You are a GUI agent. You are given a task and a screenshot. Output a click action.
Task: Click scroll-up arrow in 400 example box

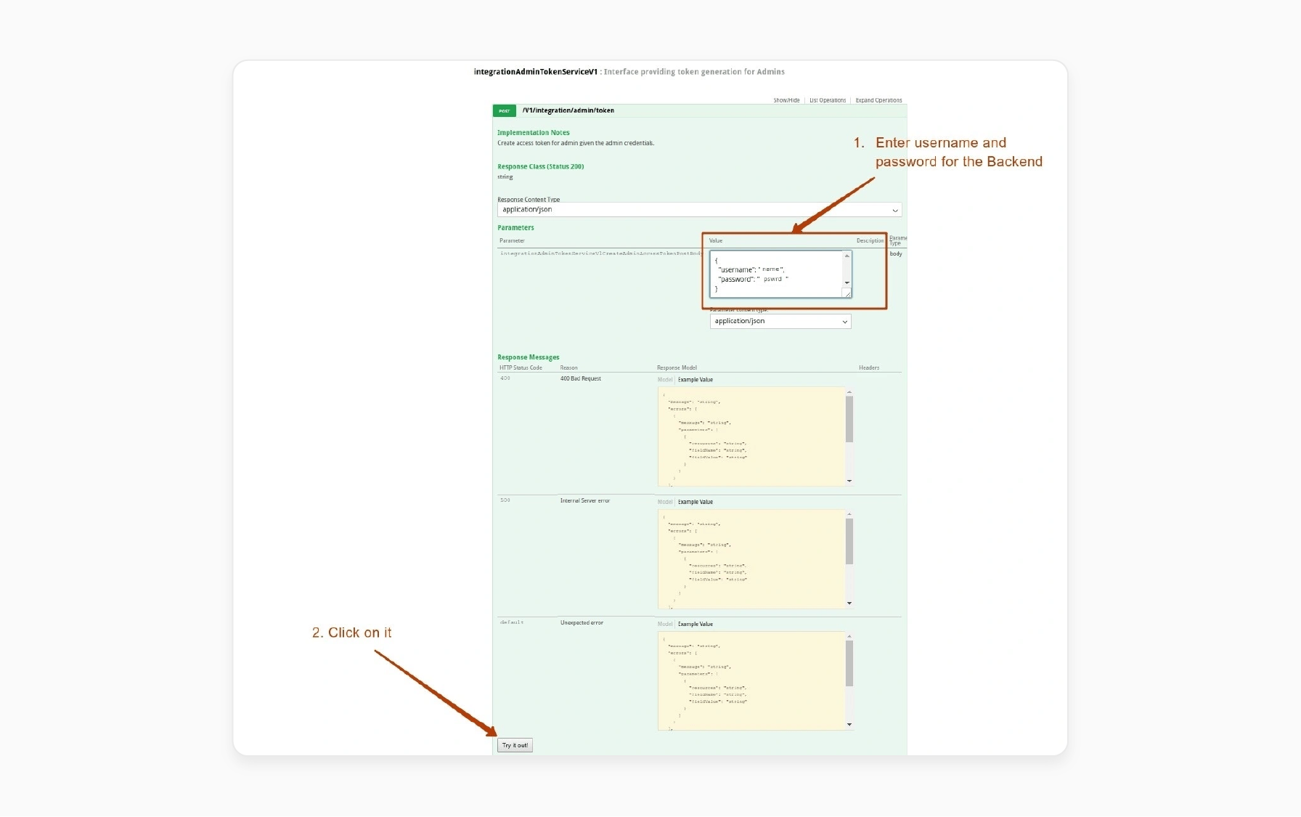click(849, 392)
